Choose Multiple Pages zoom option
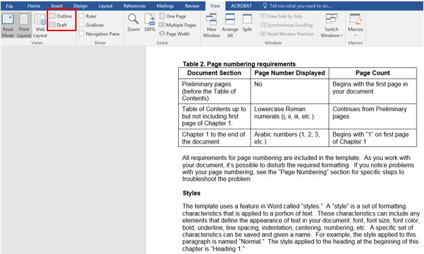This screenshot has height=254, width=424. tap(177, 25)
